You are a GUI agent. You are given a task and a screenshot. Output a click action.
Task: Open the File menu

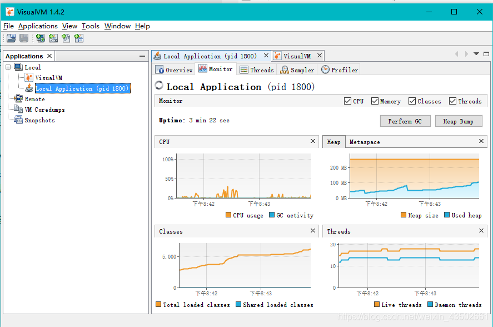(8, 26)
